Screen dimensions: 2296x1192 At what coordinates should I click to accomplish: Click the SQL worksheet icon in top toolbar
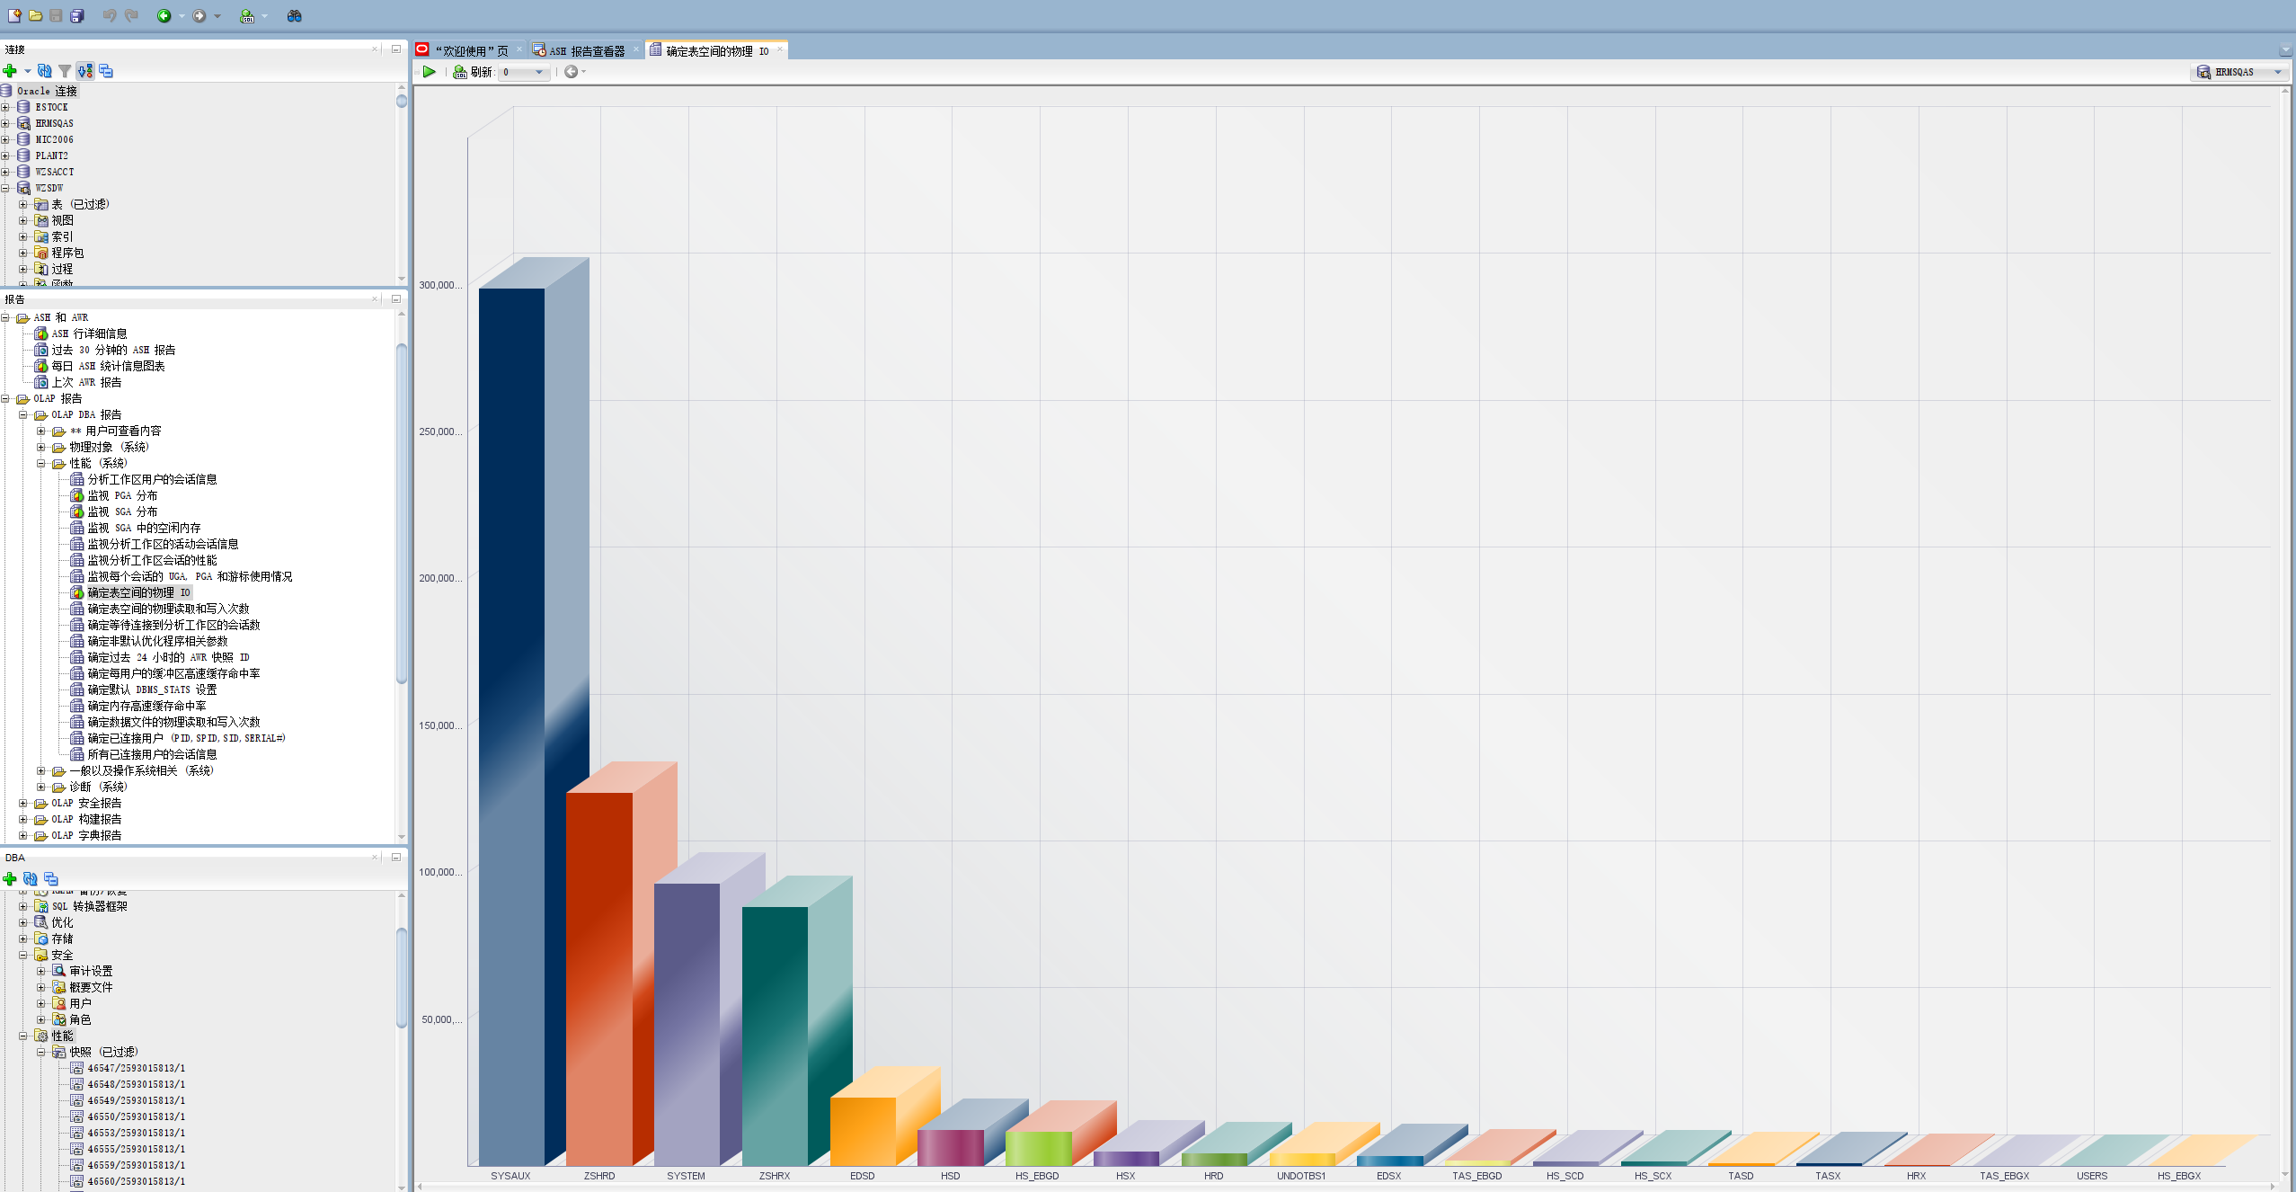247,15
